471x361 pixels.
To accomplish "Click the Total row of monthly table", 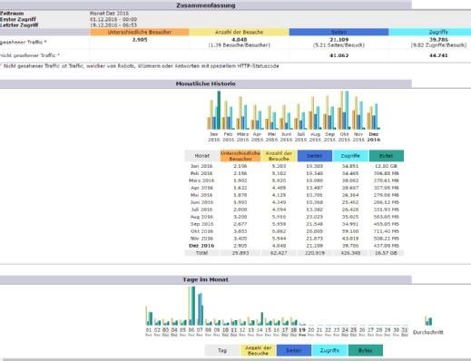I will pos(294,253).
